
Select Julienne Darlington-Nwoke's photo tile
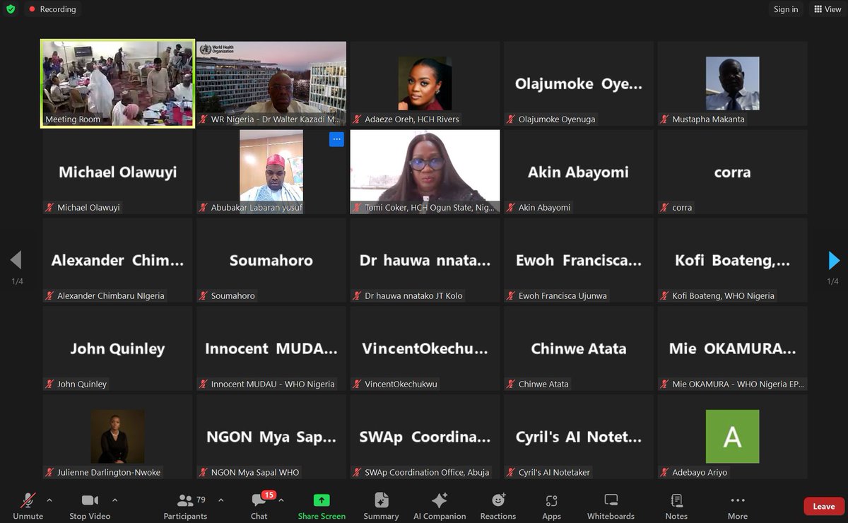(117, 437)
